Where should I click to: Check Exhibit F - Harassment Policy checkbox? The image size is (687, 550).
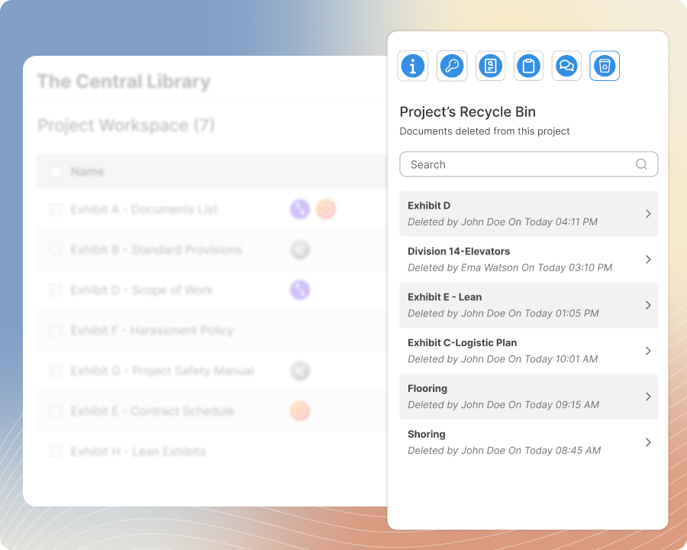56,330
